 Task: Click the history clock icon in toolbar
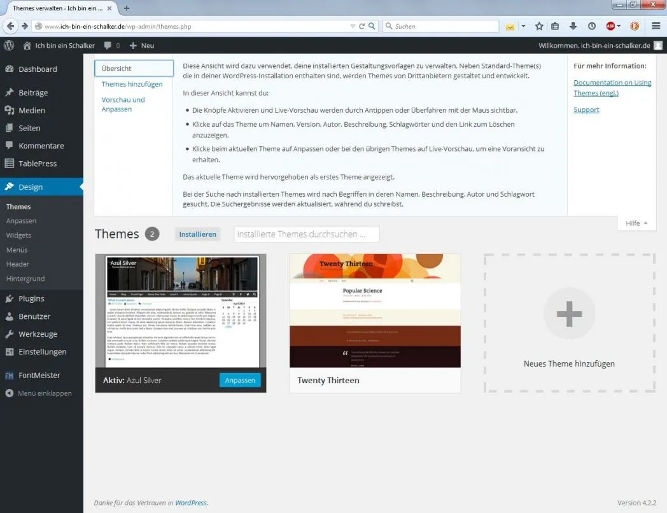click(592, 26)
